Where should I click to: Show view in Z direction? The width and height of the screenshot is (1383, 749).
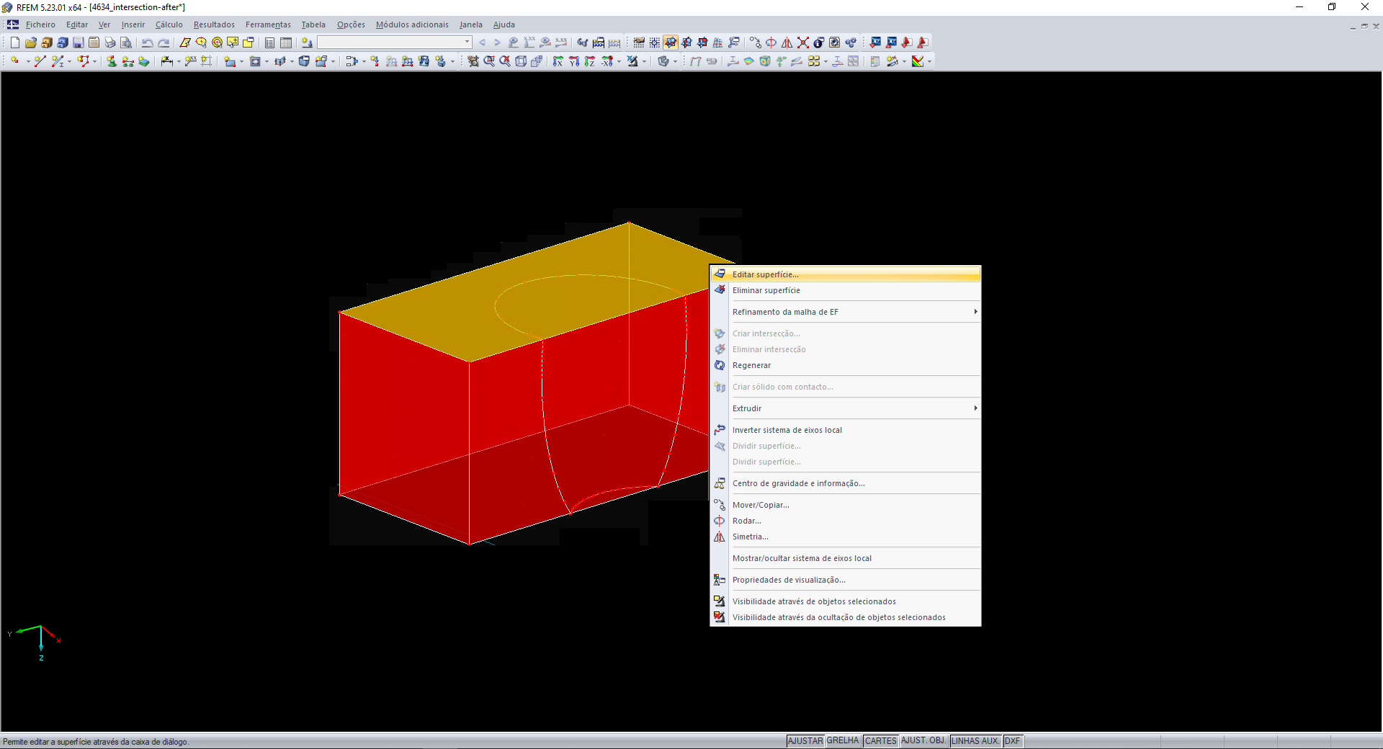click(590, 61)
